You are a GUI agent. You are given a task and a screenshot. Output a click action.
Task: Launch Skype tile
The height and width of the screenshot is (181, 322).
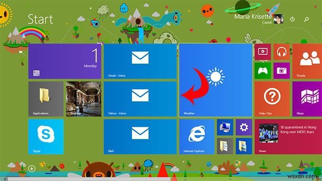pyautogui.click(x=46, y=137)
